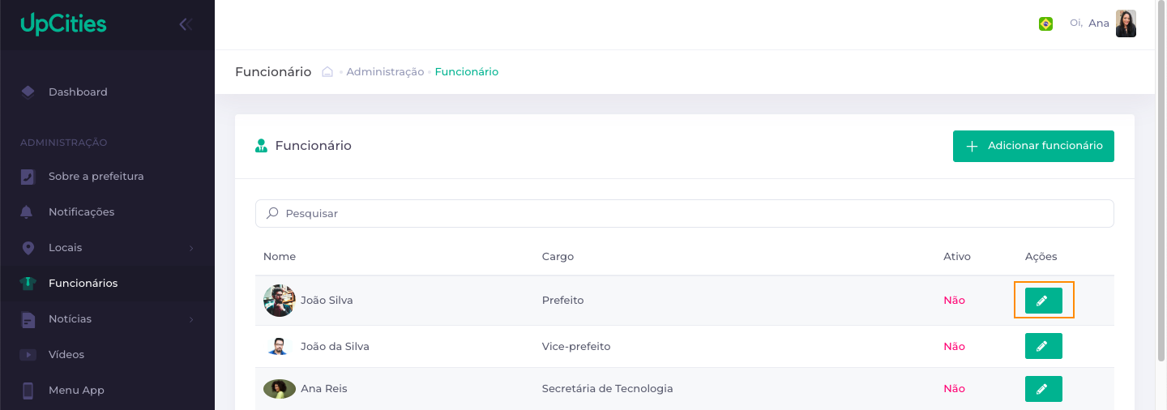
Task: Click the Ativo column header
Action: (957, 256)
